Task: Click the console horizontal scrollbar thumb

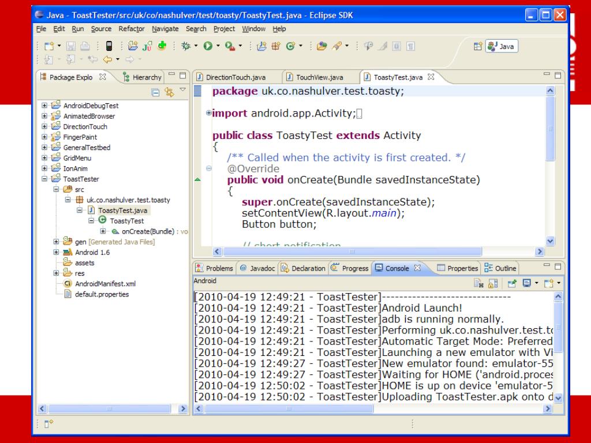Action: [289, 408]
